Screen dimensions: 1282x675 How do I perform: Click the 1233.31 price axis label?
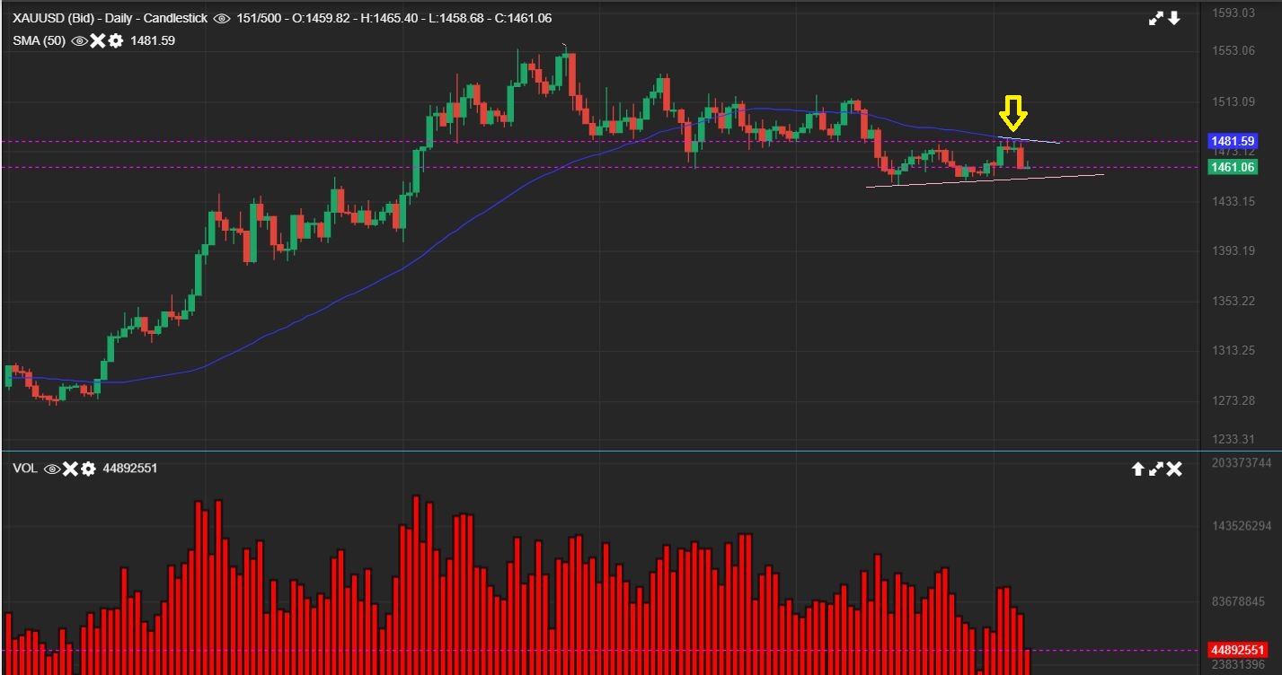pyautogui.click(x=1233, y=439)
